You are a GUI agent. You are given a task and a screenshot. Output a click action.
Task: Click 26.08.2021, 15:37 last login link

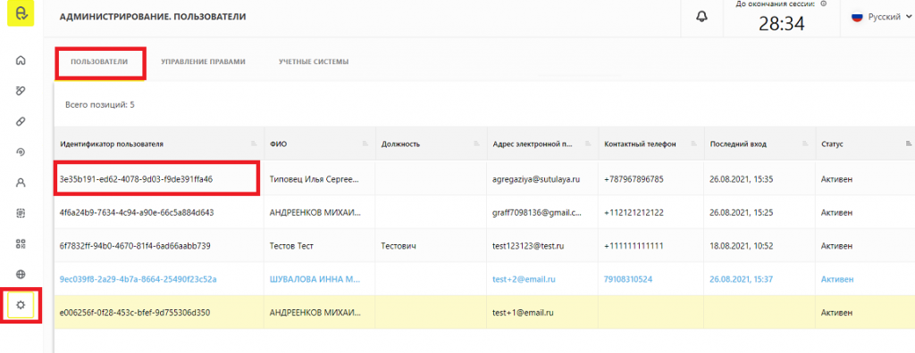coord(742,280)
